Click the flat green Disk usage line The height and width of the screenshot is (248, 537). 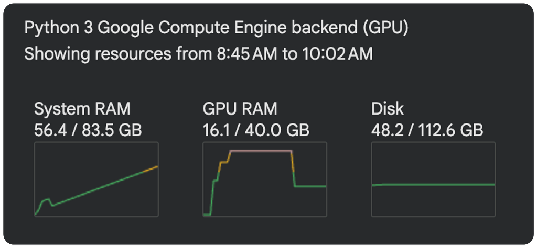pyautogui.click(x=433, y=185)
